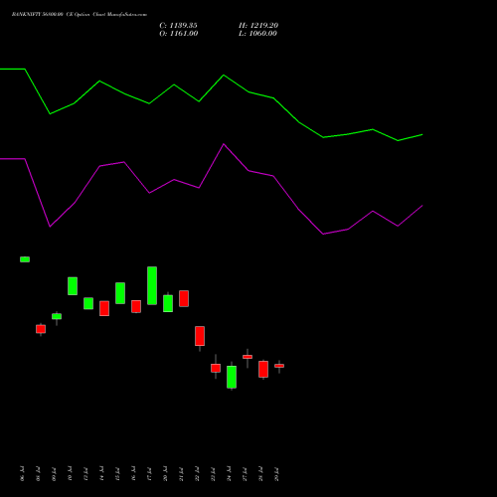The height and width of the screenshot is (497, 497).
Task: Click the close value C: 1139.35
Action: tap(178, 25)
